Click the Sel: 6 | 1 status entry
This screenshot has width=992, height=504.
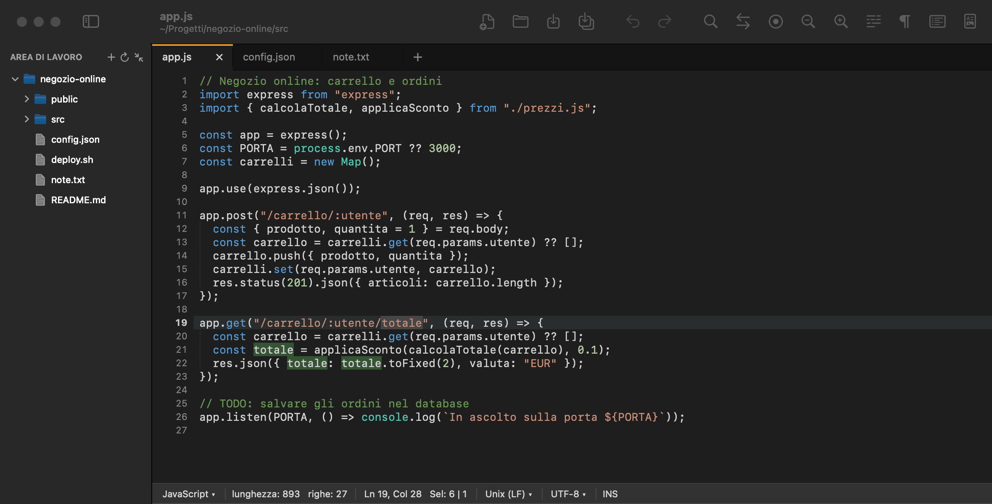pyautogui.click(x=448, y=494)
